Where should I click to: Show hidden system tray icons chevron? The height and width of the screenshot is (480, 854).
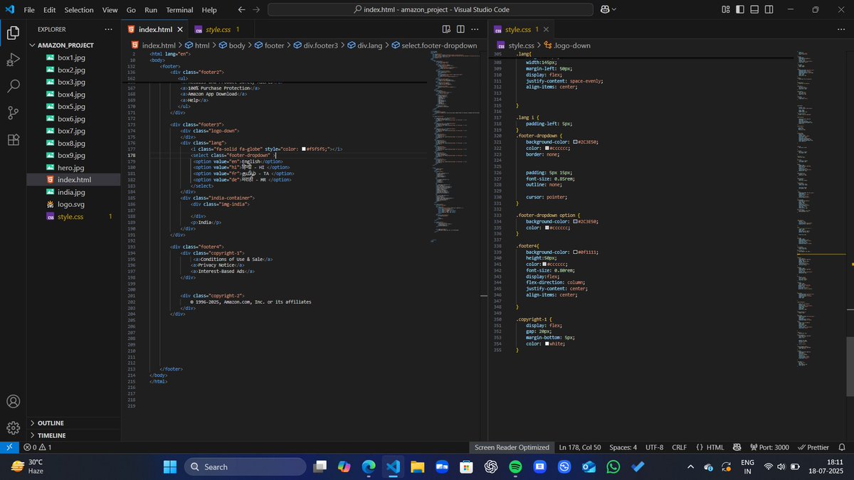tap(690, 466)
